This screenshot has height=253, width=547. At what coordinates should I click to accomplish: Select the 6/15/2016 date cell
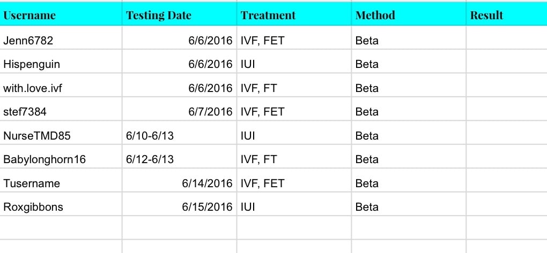[207, 207]
